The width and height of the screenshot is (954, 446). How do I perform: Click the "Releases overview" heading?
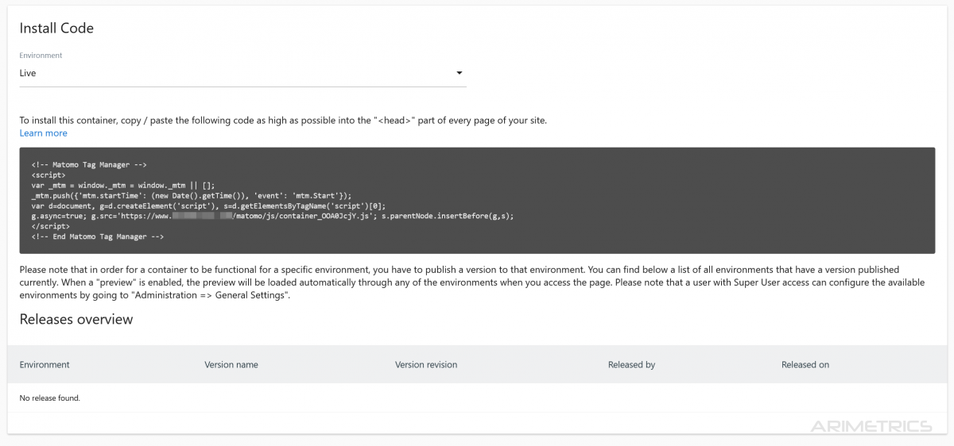tap(76, 320)
